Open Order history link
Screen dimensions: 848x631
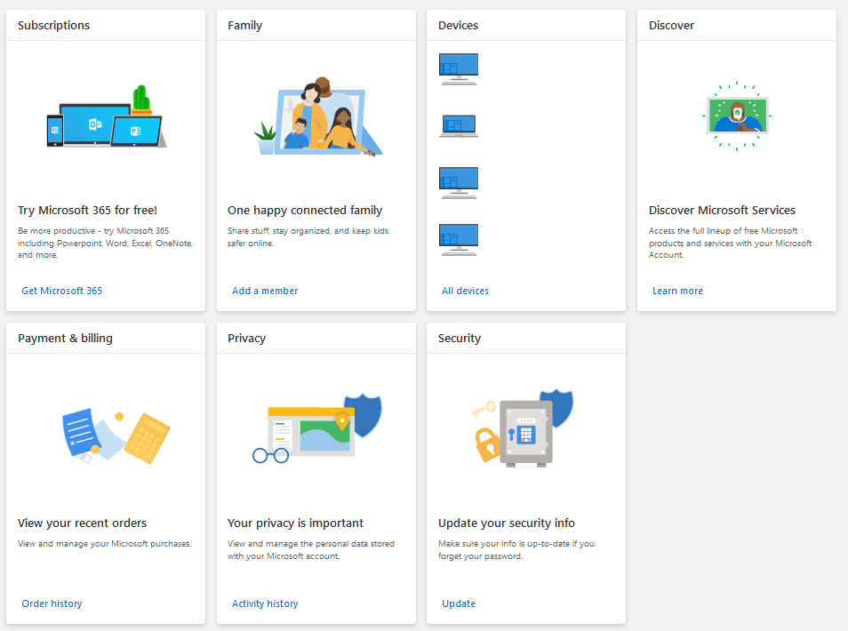[x=52, y=603]
